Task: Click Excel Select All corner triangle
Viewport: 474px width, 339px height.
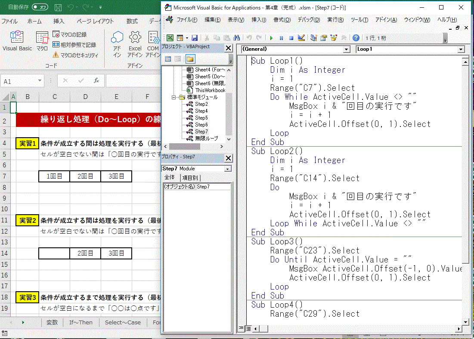Action: point(5,97)
